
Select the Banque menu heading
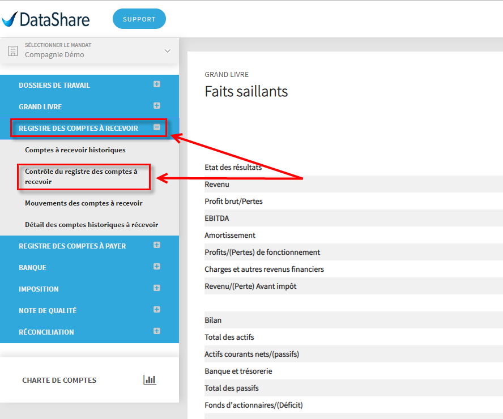click(32, 267)
